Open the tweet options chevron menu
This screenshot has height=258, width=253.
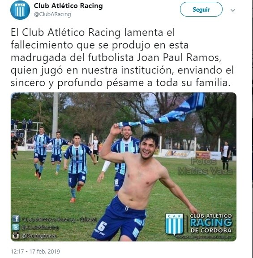233,10
